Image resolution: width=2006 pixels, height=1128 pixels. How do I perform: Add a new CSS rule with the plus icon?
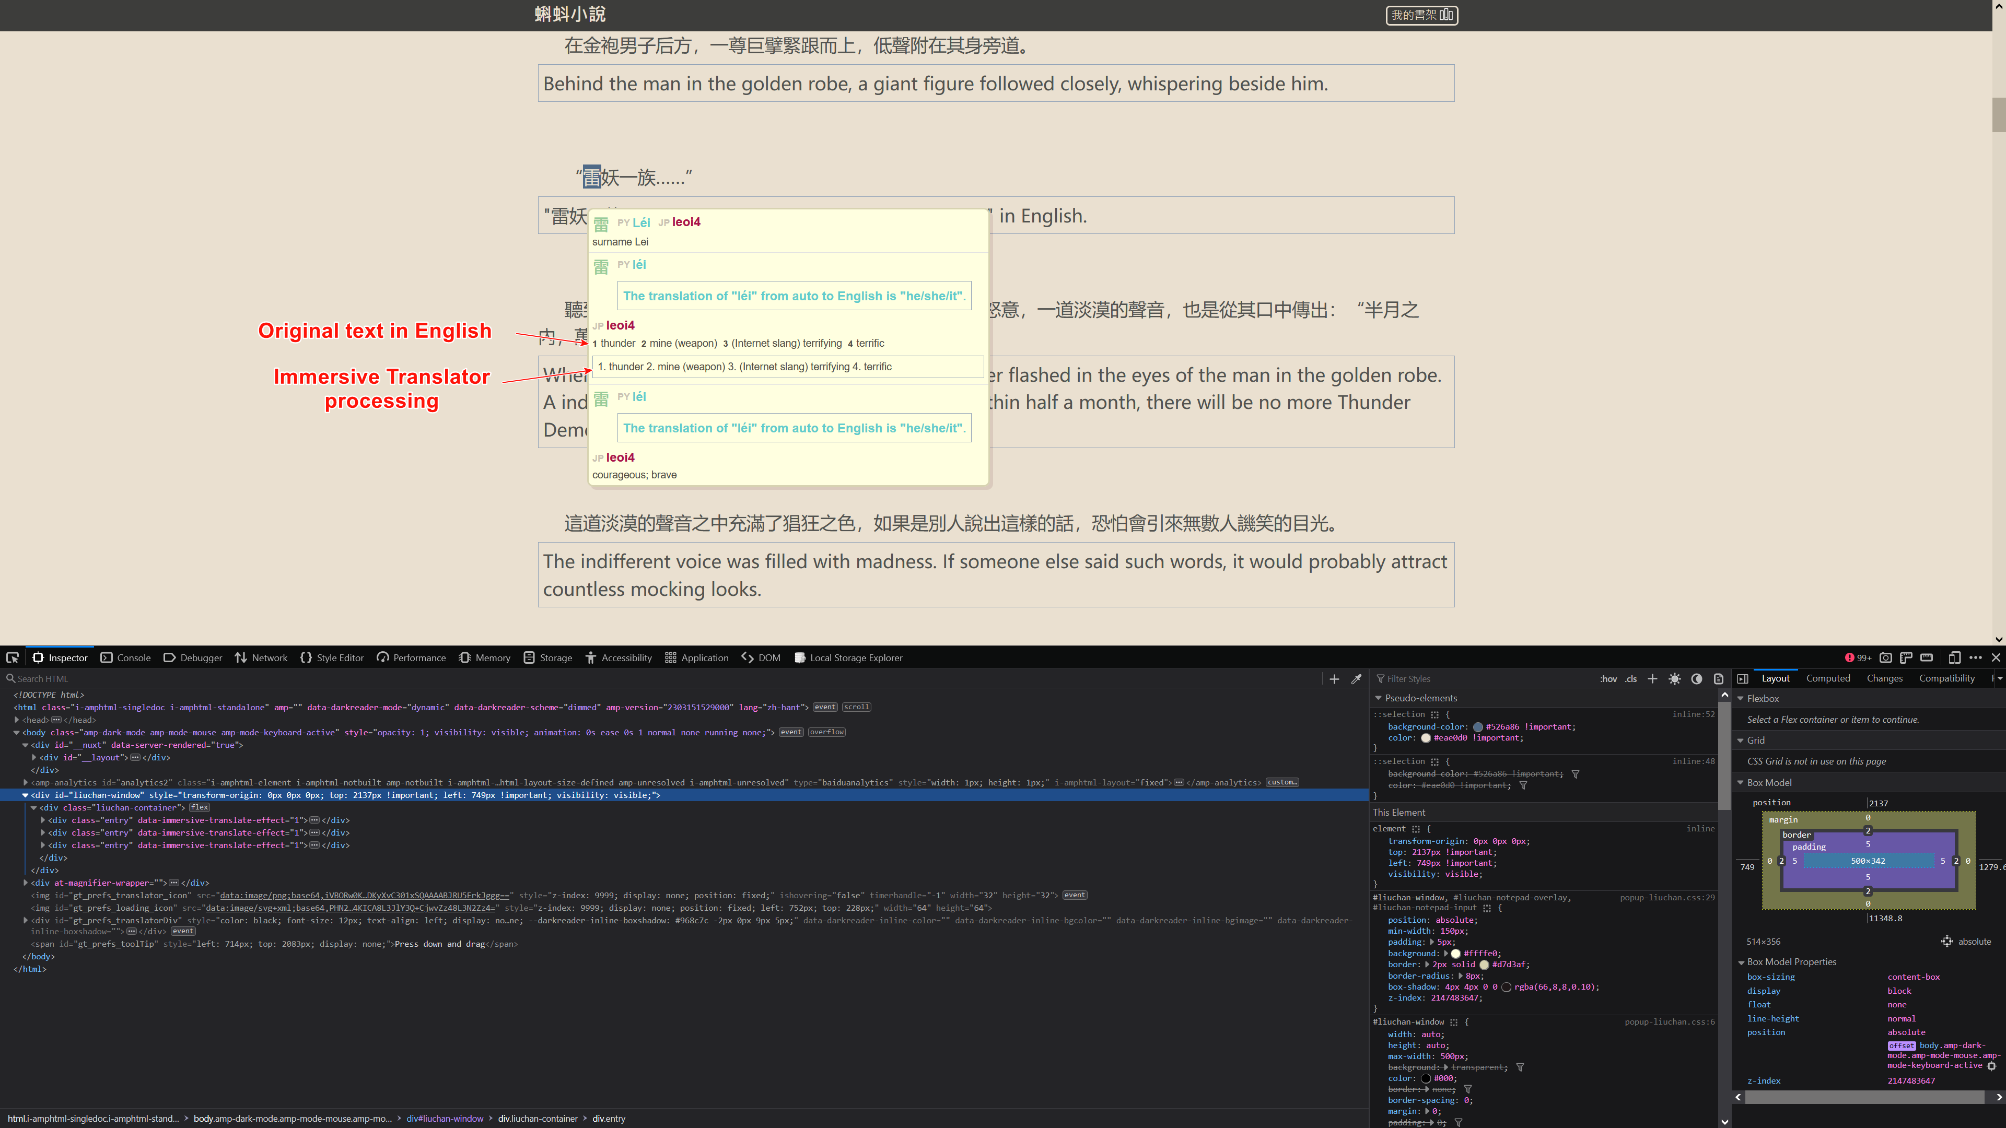tap(1653, 679)
